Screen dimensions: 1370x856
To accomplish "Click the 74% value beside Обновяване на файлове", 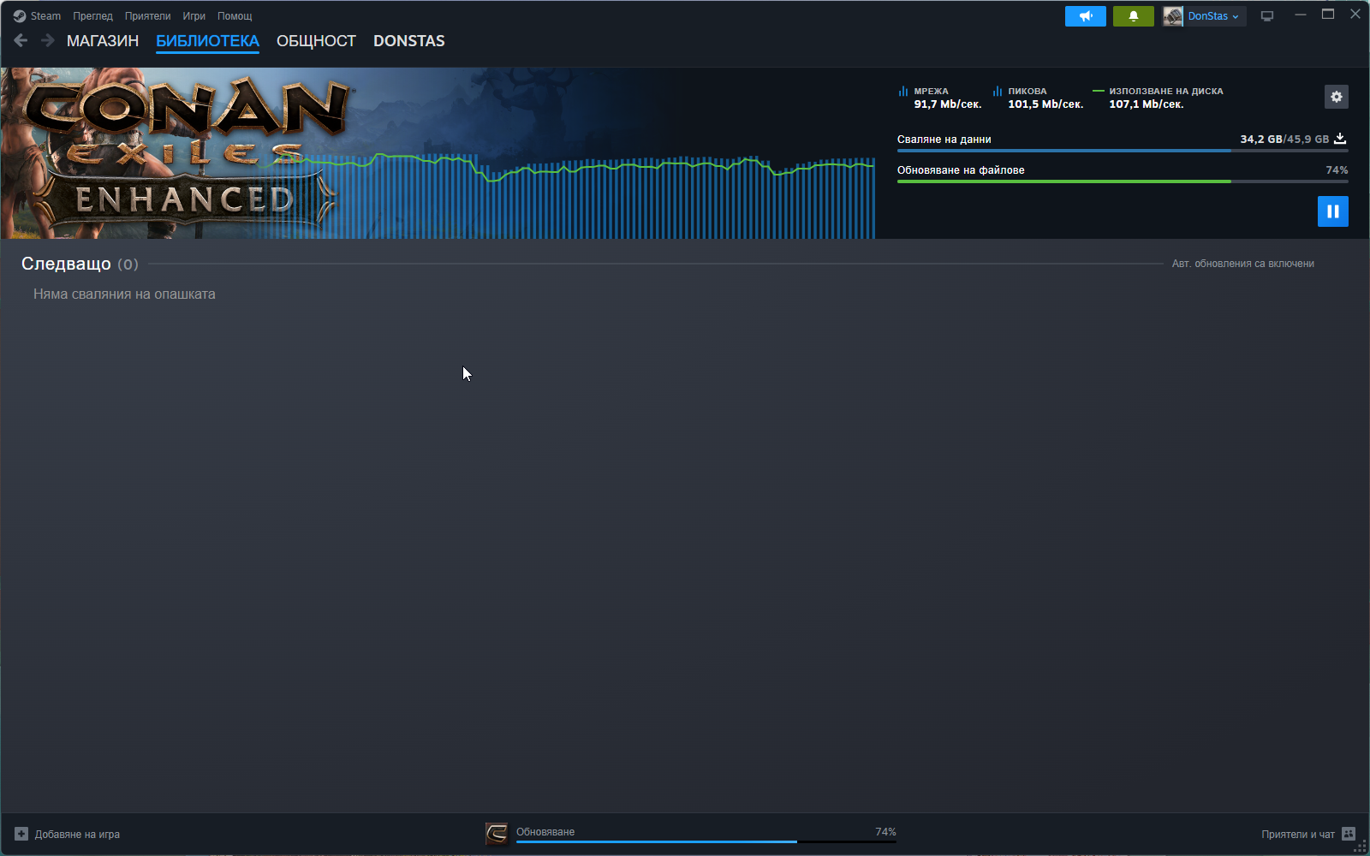I will pos(1337,170).
